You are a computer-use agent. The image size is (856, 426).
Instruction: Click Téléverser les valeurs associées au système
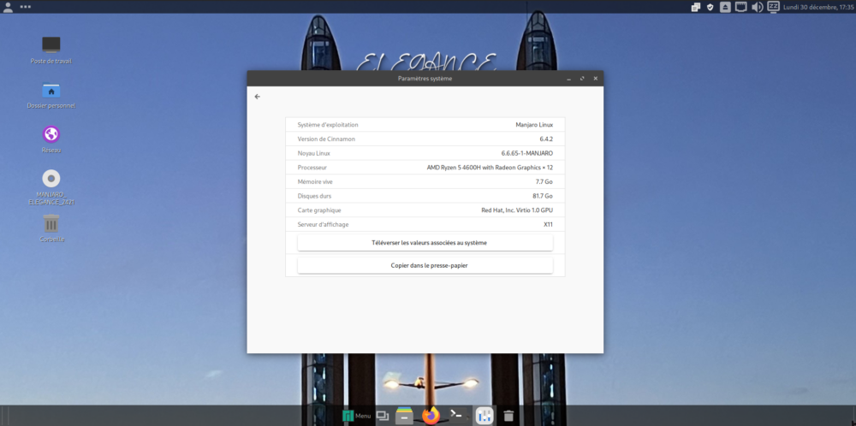425,243
